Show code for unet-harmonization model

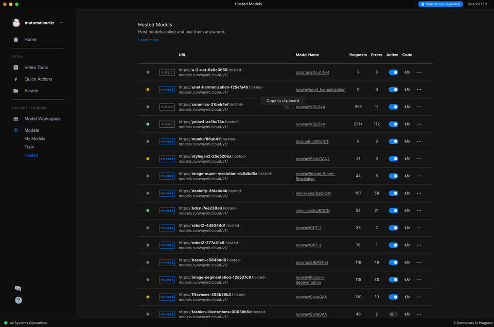pos(407,90)
